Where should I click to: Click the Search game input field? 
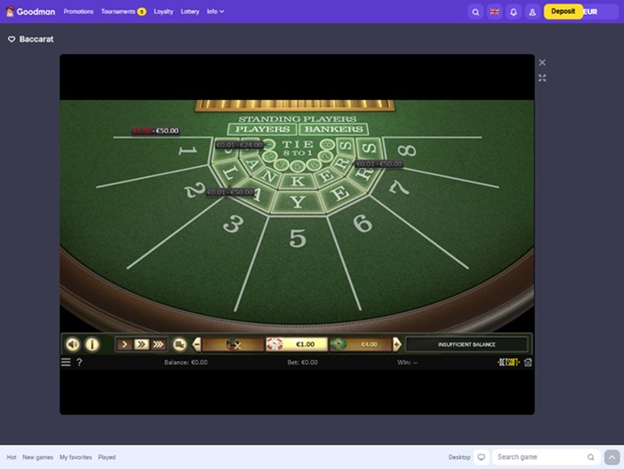(x=539, y=457)
